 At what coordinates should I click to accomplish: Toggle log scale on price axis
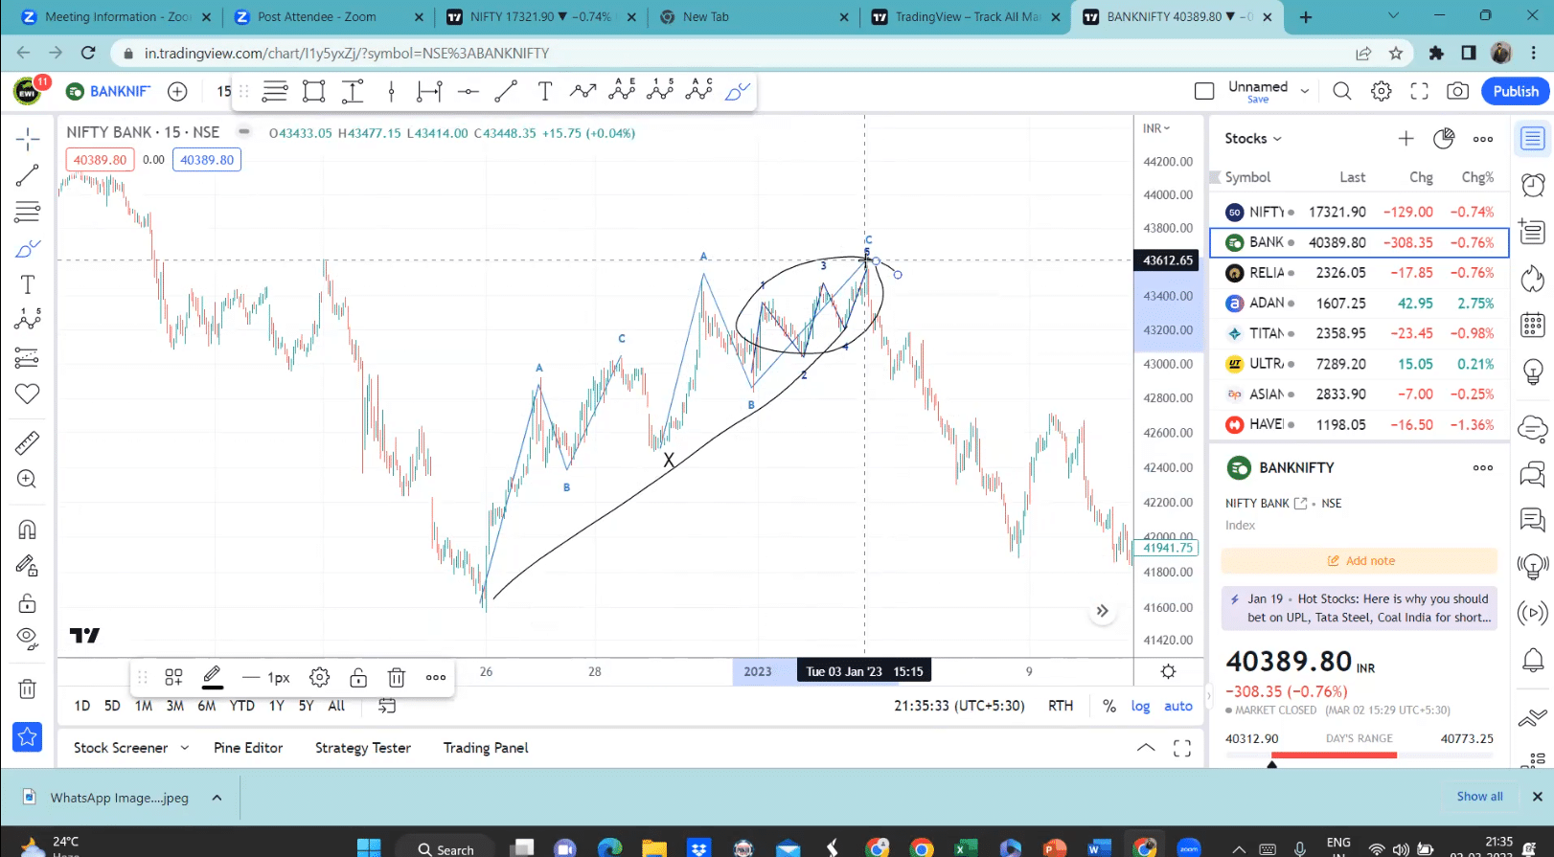(x=1140, y=706)
